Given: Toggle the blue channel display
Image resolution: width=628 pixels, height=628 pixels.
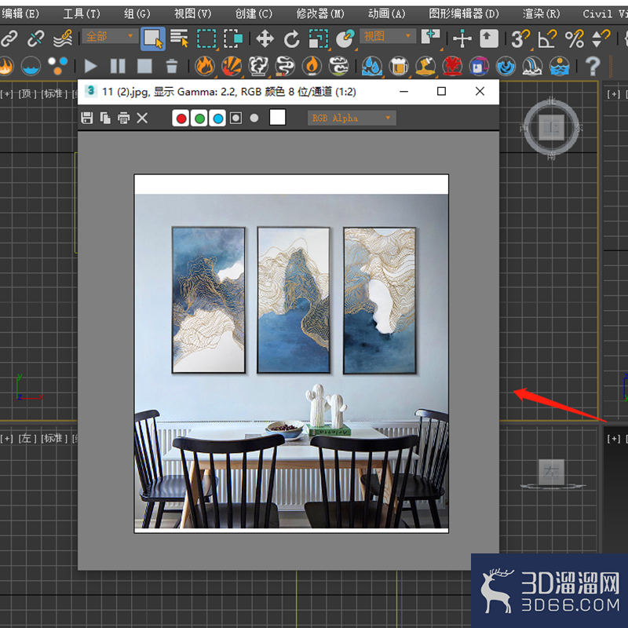Looking at the screenshot, I should tap(218, 119).
